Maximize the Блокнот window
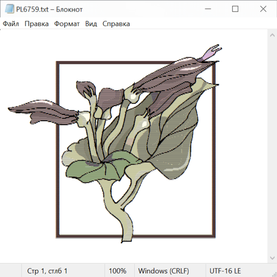The image size is (277, 277). (x=235, y=9)
